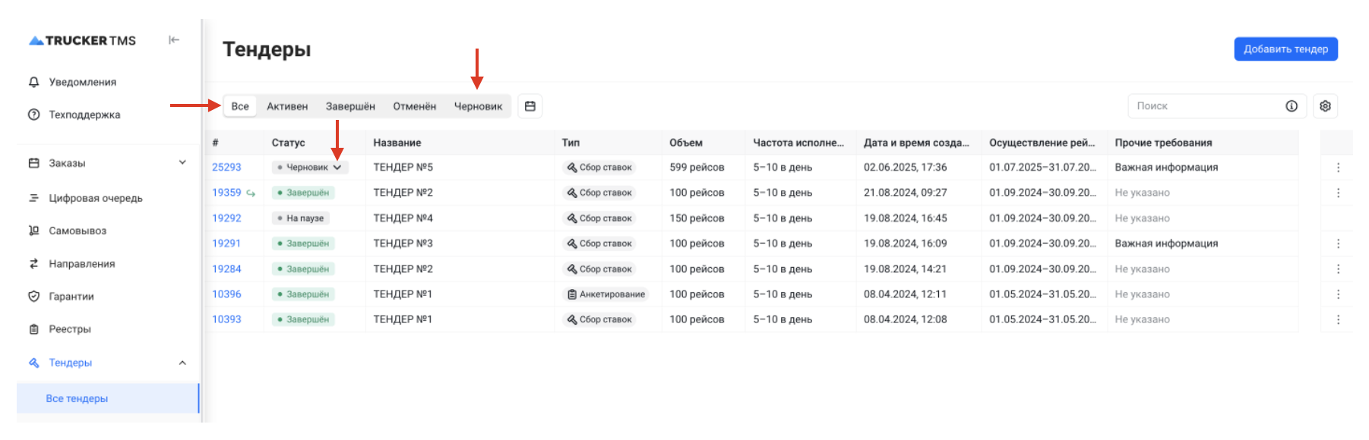Expand the Заказы sidebar section
Screen dimensions: 1369x440
pos(182,162)
